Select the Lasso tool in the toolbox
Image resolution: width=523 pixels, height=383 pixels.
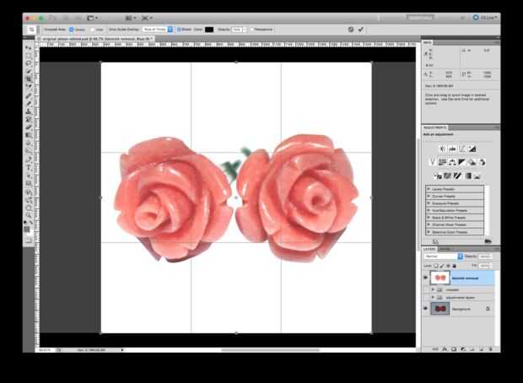tap(29, 63)
